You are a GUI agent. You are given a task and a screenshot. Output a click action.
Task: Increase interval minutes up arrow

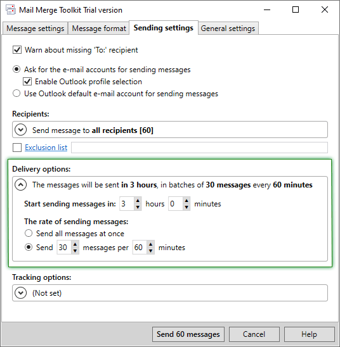[151, 244]
